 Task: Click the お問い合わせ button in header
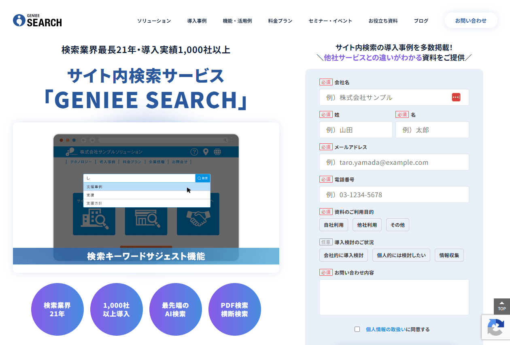click(x=471, y=20)
